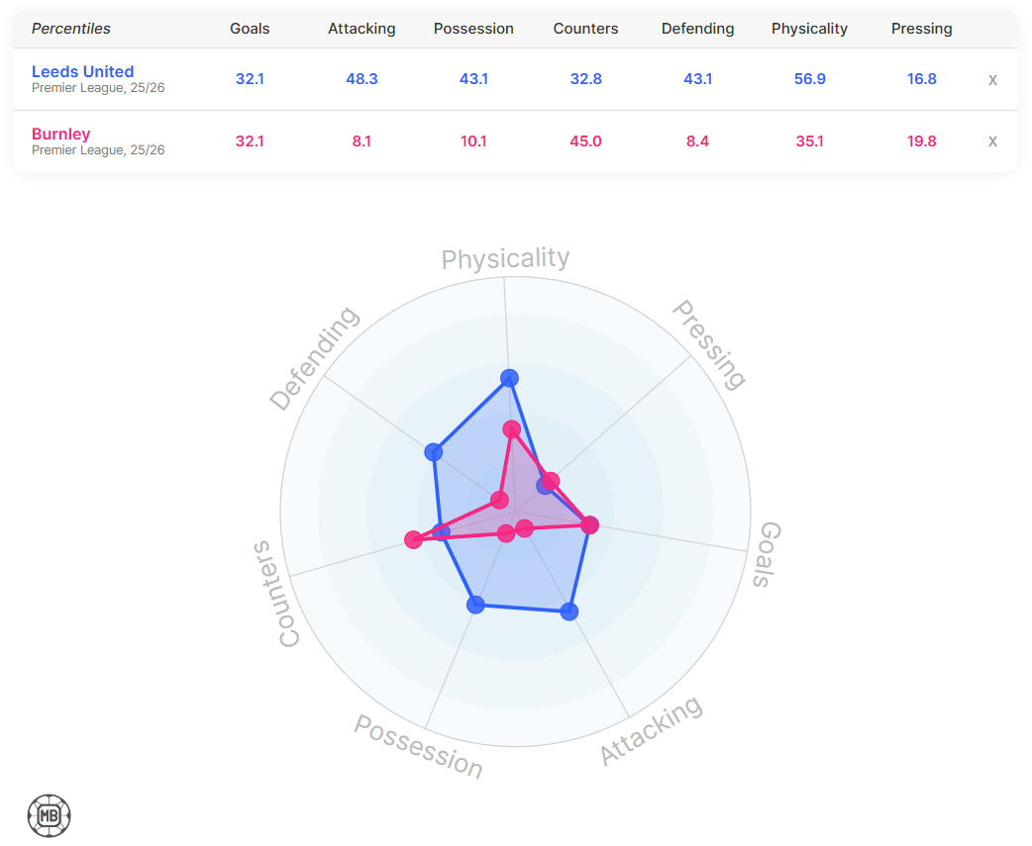Click Leeds United's 56.9 Physicality value
Image resolution: width=1032 pixels, height=846 pixels.
(x=809, y=79)
